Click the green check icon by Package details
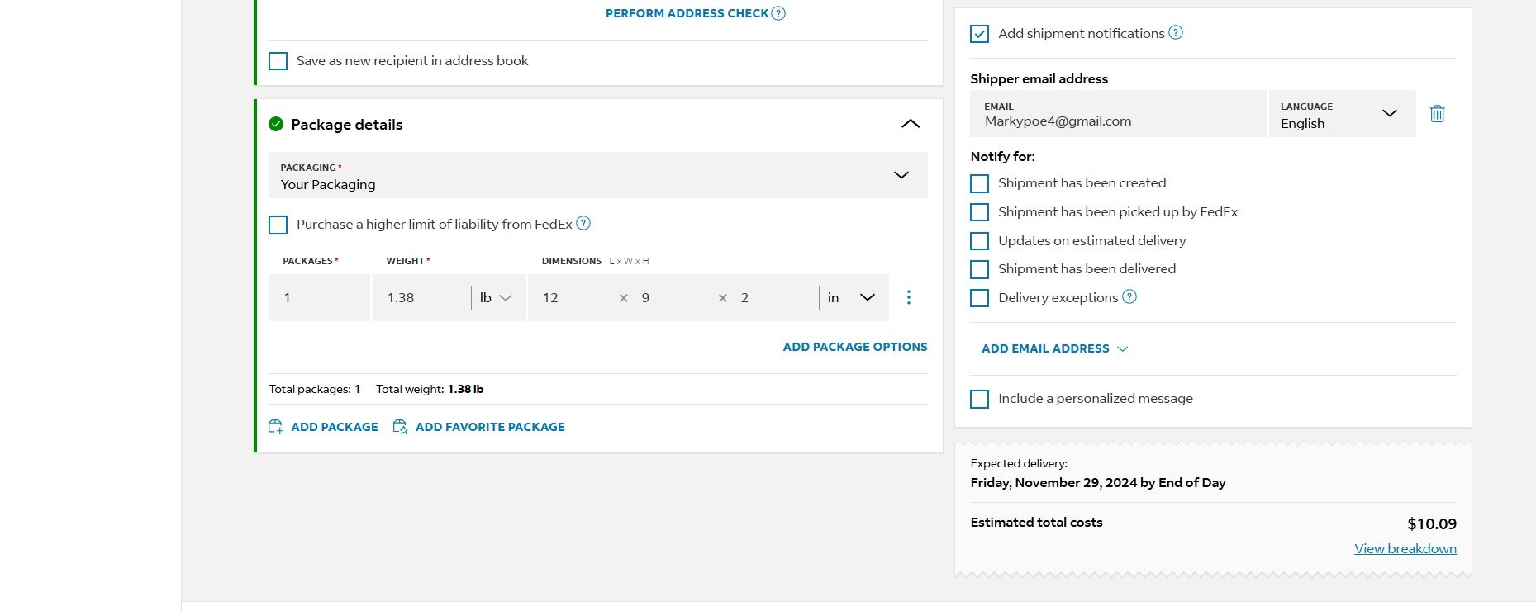1536x611 pixels. (276, 124)
